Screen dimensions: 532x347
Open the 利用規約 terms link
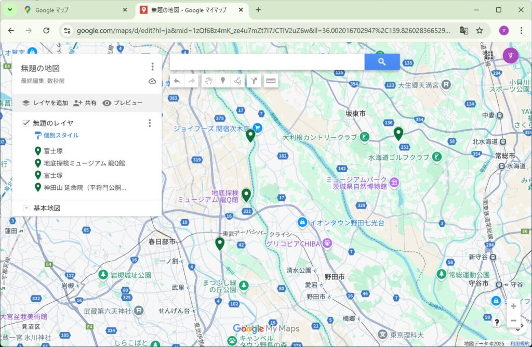[520, 343]
